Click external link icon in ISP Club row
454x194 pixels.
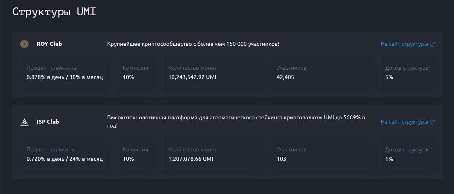point(432,122)
